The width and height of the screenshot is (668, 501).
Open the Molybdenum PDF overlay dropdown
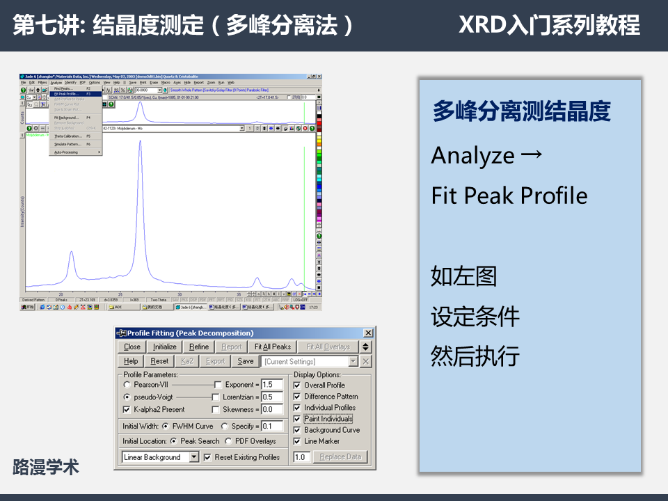pyautogui.click(x=242, y=128)
